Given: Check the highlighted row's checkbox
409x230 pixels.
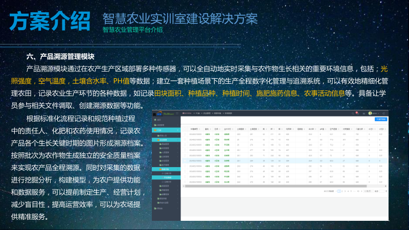Looking at the screenshot, I should pyautogui.click(x=185, y=160).
